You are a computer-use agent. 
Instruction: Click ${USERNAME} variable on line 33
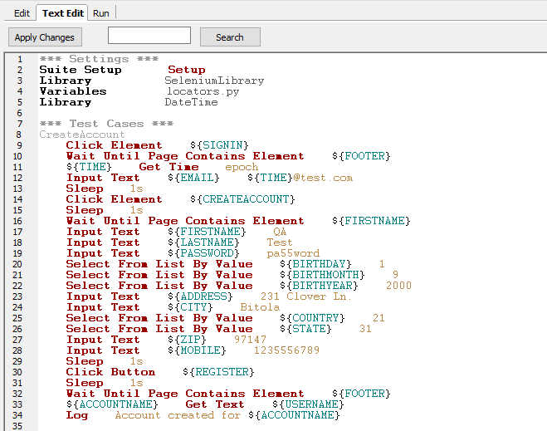point(309,404)
